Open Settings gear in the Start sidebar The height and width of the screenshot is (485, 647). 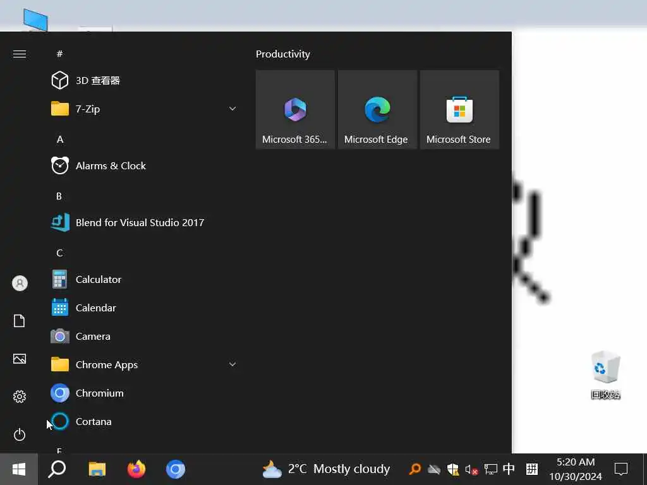pyautogui.click(x=20, y=397)
